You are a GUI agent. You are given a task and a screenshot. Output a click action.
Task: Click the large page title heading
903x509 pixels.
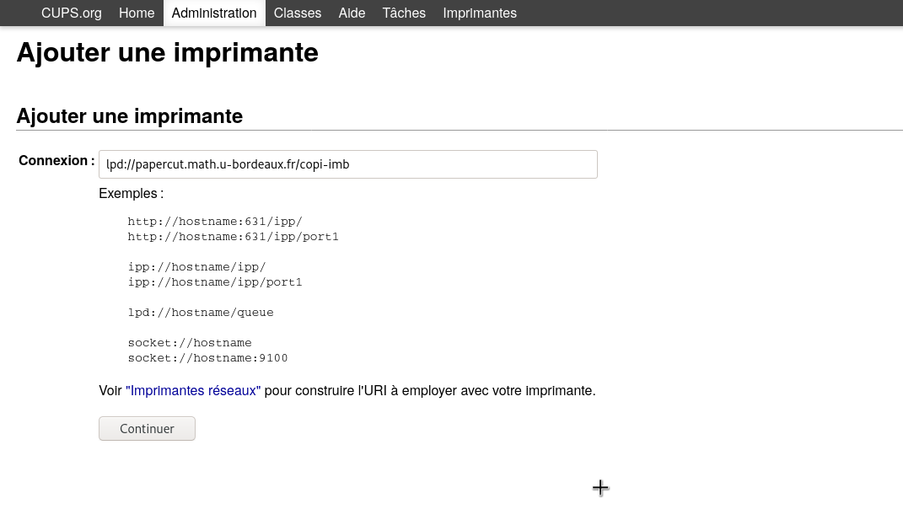coord(167,53)
